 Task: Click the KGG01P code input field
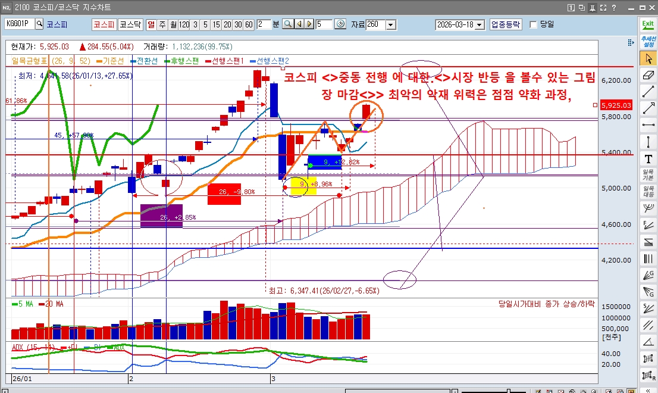(x=20, y=24)
